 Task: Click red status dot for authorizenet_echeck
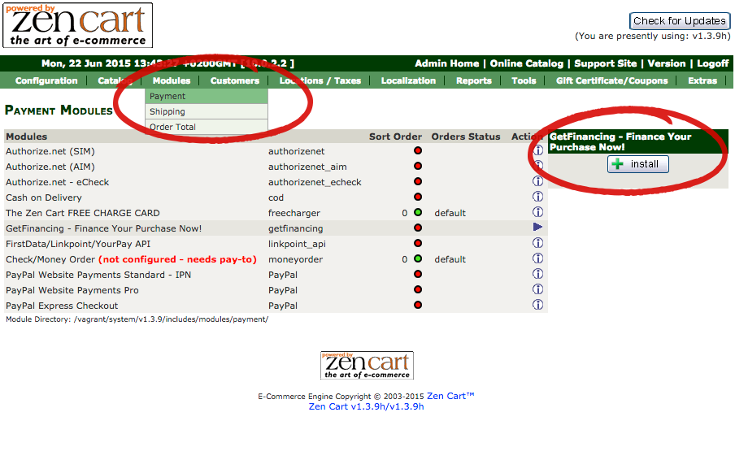tap(418, 181)
